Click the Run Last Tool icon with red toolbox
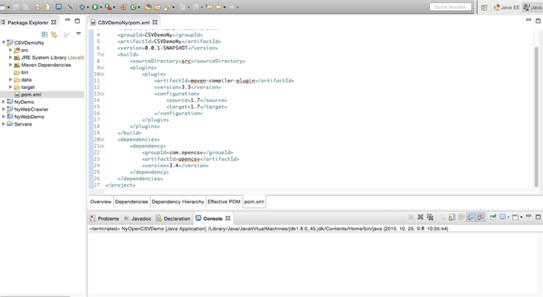543x297 pixels. coord(108,7)
